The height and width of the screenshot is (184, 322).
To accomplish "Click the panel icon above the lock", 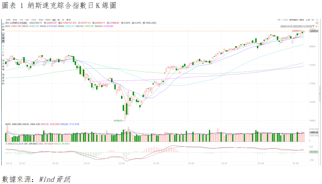I will [x=317, y=23].
